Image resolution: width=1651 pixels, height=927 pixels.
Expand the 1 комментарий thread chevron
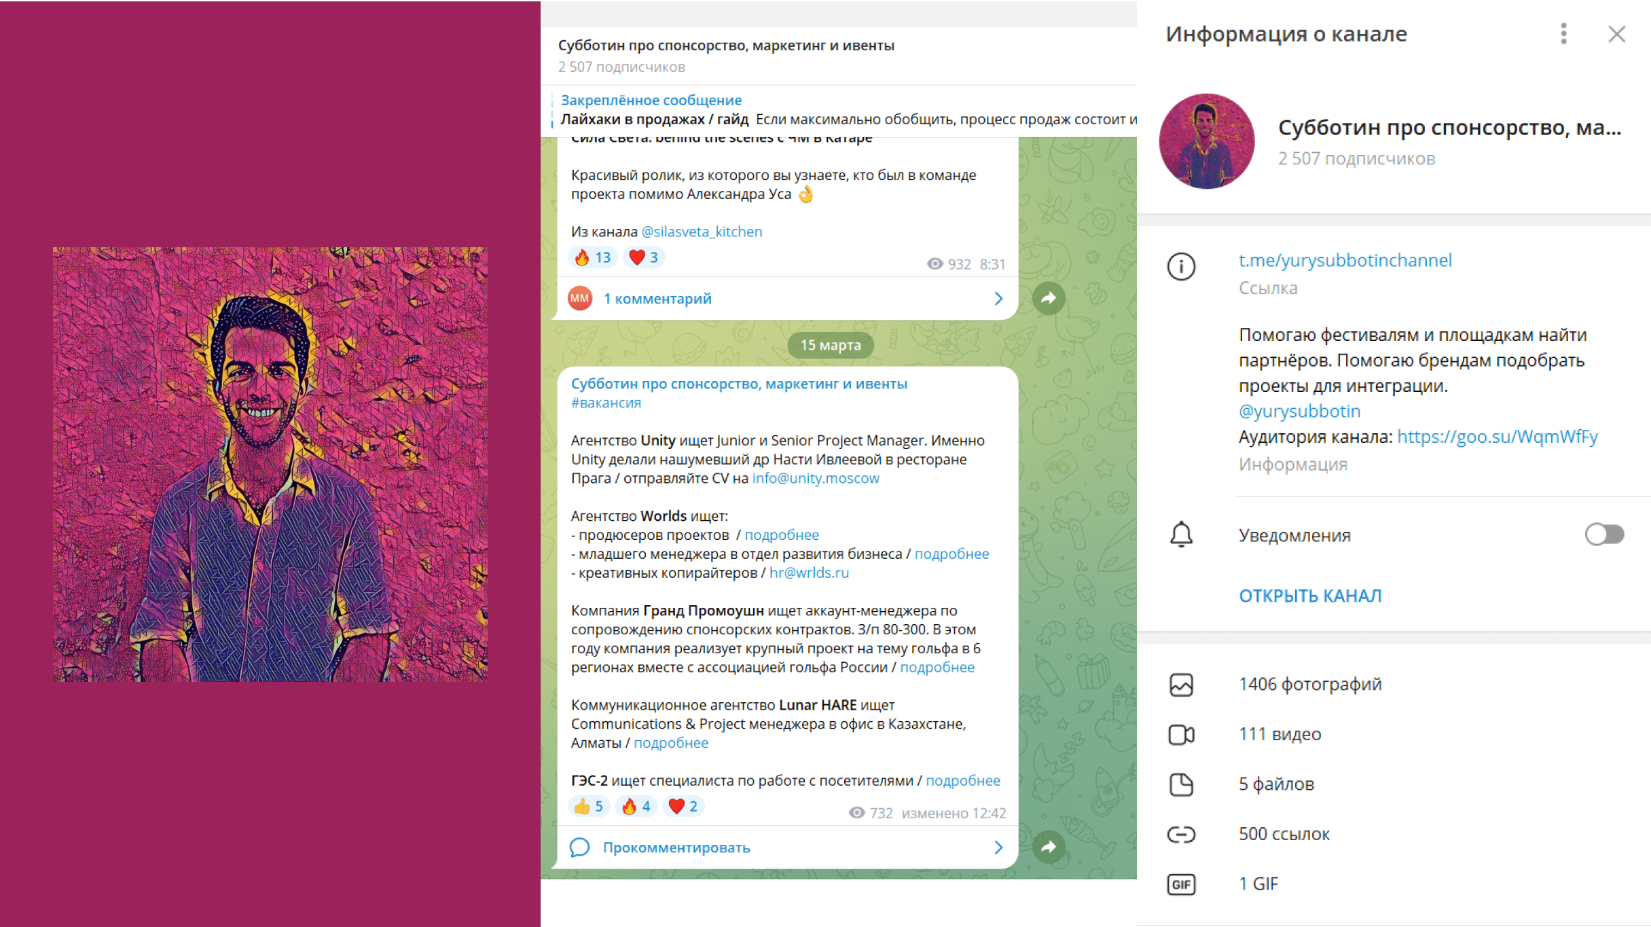[x=998, y=299]
